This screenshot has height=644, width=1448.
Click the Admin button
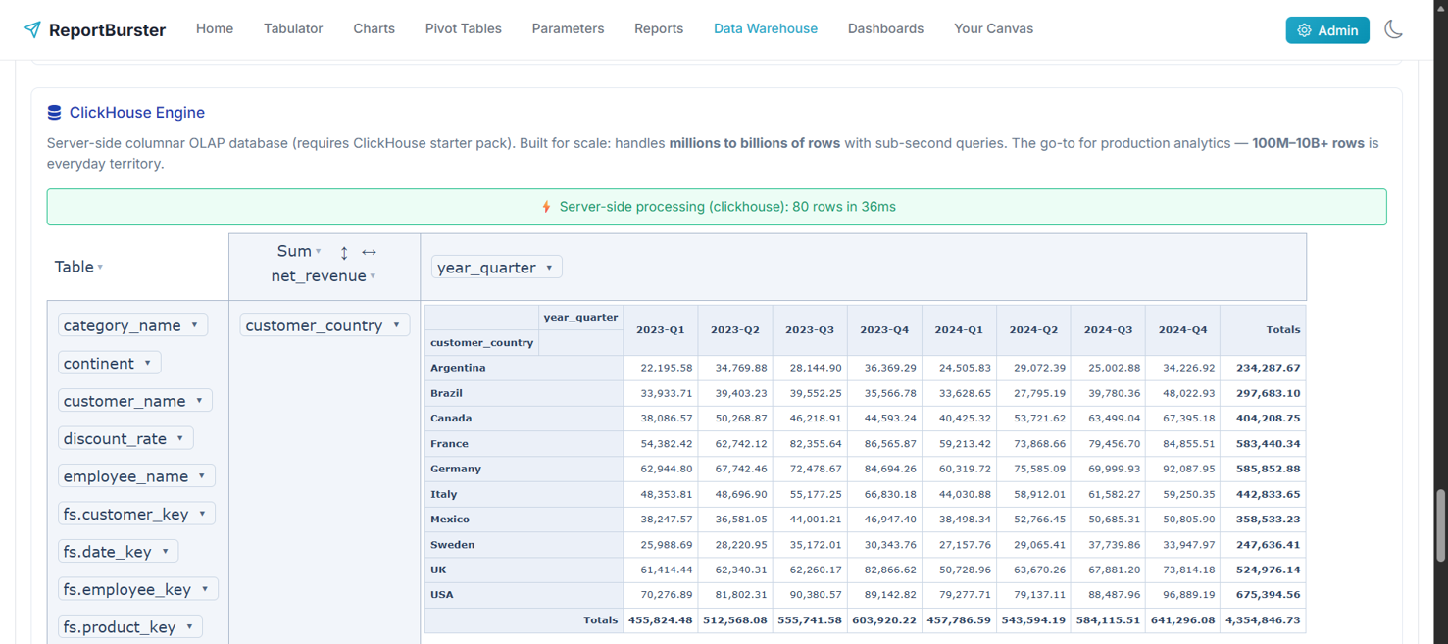tap(1327, 29)
